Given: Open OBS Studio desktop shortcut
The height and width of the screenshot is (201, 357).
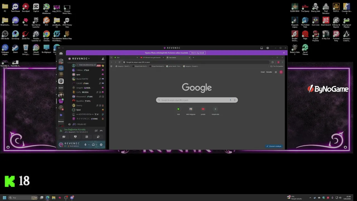Looking at the screenshot, I should (5, 35).
